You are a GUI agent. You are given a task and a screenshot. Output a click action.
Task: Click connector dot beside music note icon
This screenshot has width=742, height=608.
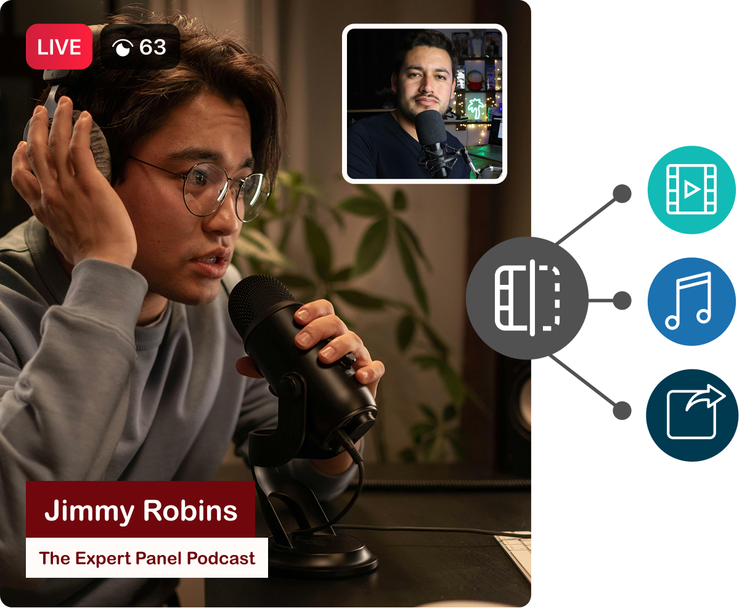pyautogui.click(x=622, y=301)
